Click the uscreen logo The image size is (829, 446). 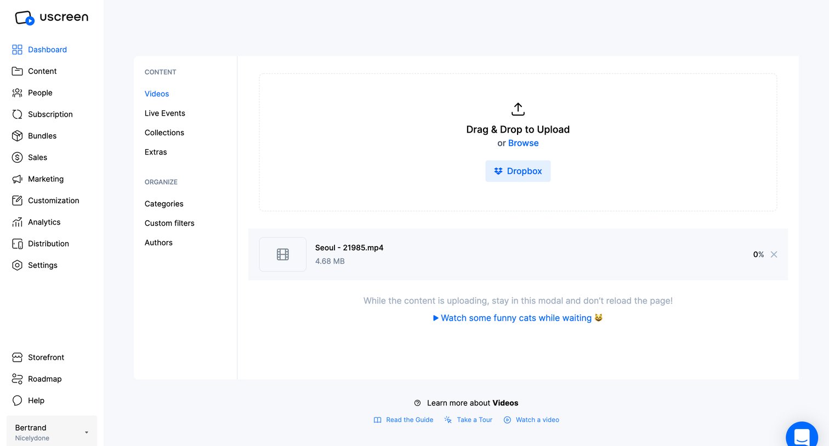coord(52,18)
